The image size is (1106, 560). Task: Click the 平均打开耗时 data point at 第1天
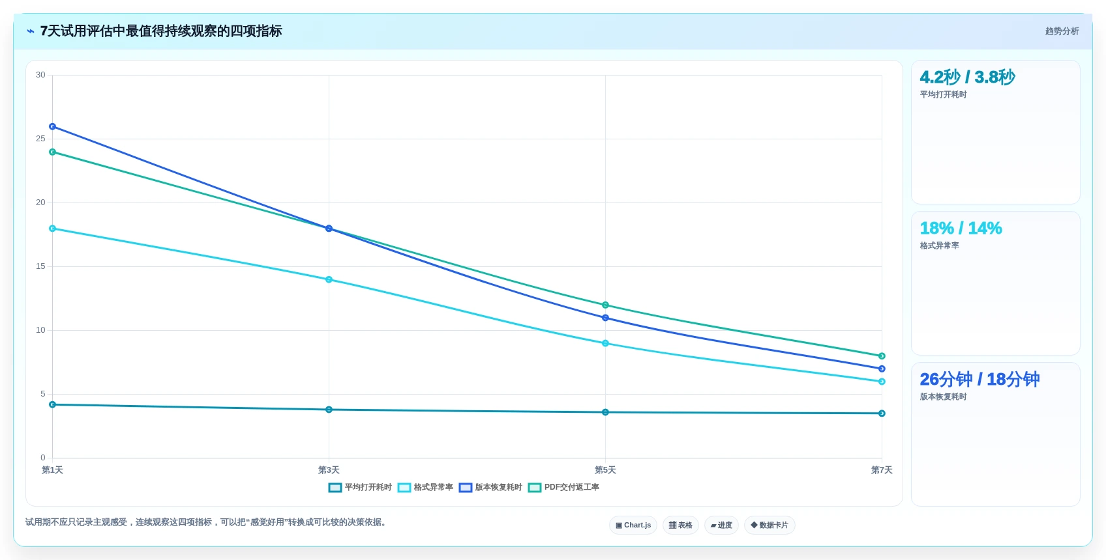[x=53, y=404]
